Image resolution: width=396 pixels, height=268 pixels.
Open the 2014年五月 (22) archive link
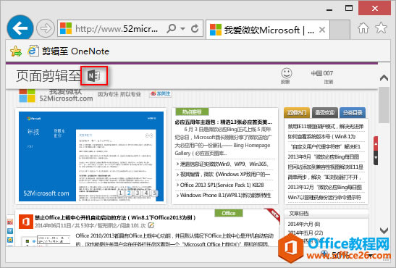[x=306, y=233]
